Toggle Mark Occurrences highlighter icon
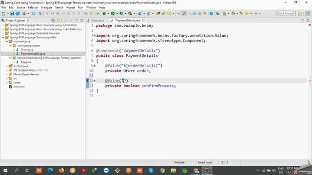The image size is (312, 175). [x=184, y=14]
